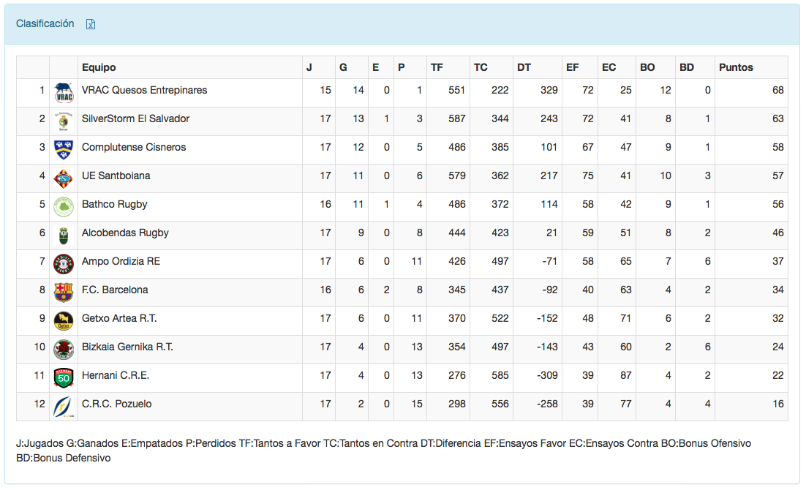Select the Alcobendas Rugby team name
The height and width of the screenshot is (490, 806).
125,233
